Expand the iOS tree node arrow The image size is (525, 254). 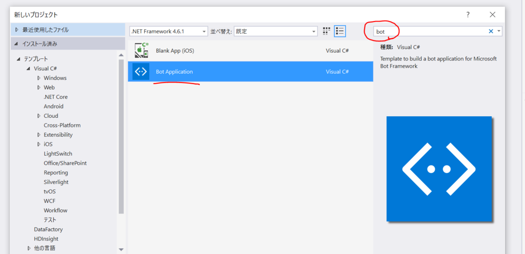(39, 144)
